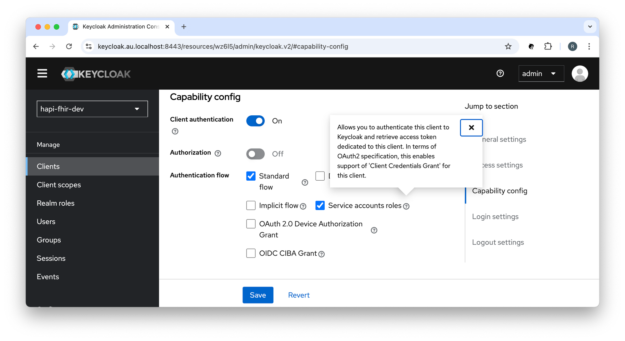Jump to Capability config section

[x=499, y=191]
